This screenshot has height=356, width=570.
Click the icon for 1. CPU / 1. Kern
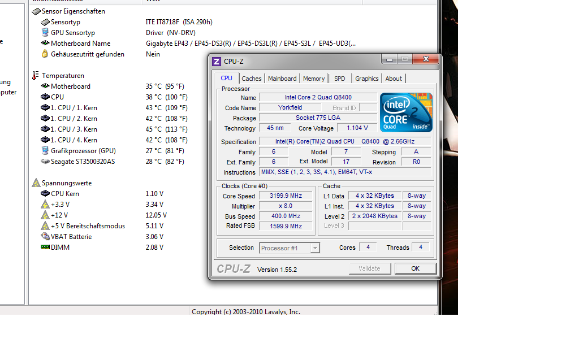45,107
